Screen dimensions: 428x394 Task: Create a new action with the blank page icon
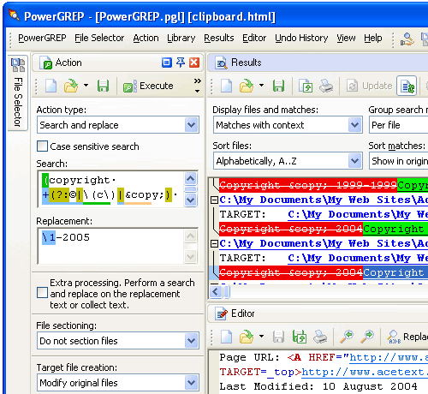(x=51, y=86)
